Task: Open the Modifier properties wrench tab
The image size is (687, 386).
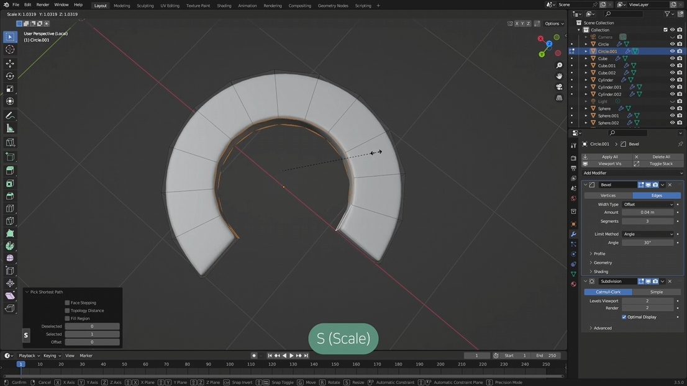Action: click(573, 234)
